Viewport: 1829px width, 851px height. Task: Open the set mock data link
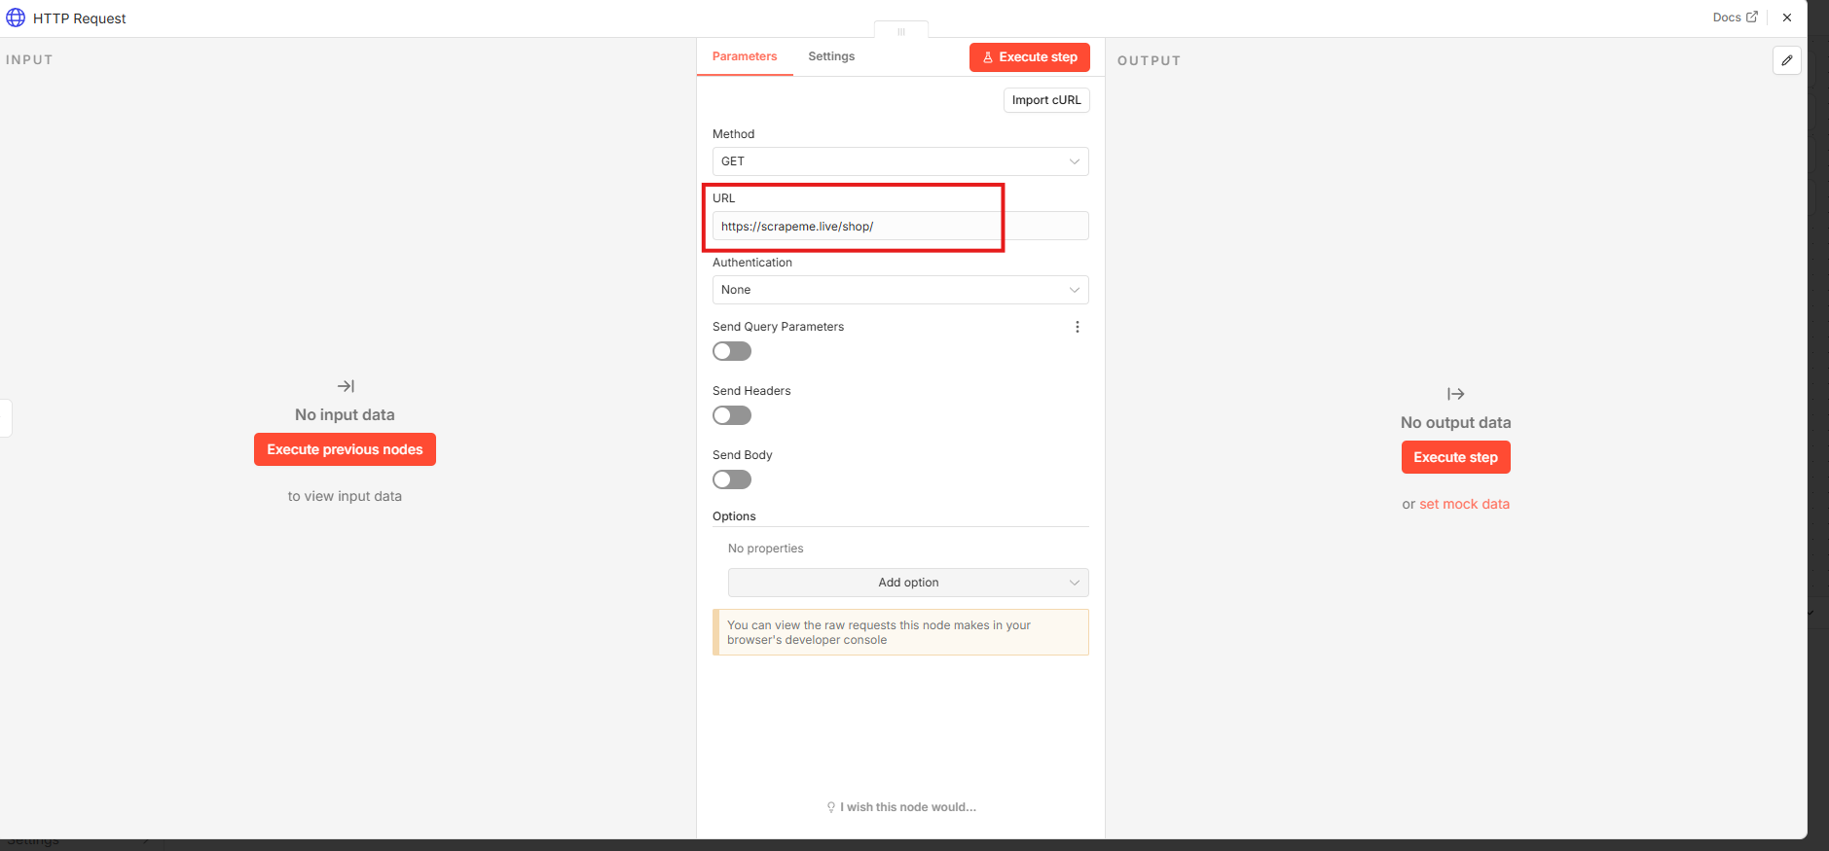tap(1464, 504)
